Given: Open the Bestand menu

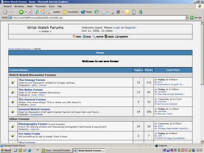Looking at the screenshot, I should [8, 6].
